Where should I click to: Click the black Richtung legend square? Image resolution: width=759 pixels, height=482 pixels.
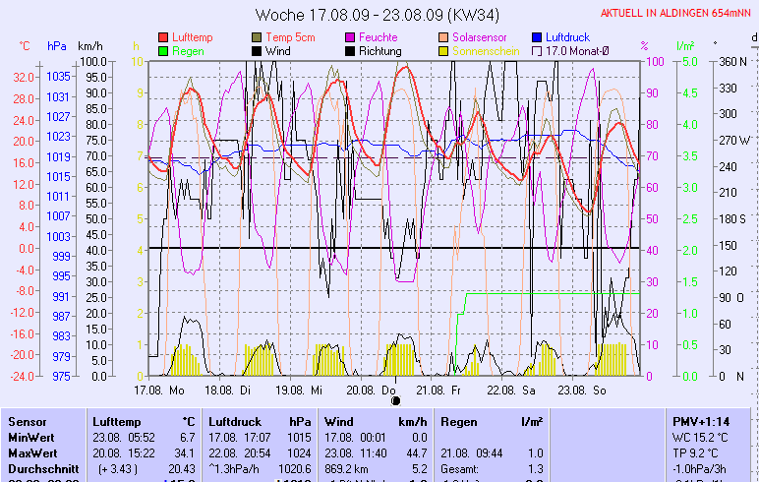click(x=350, y=50)
